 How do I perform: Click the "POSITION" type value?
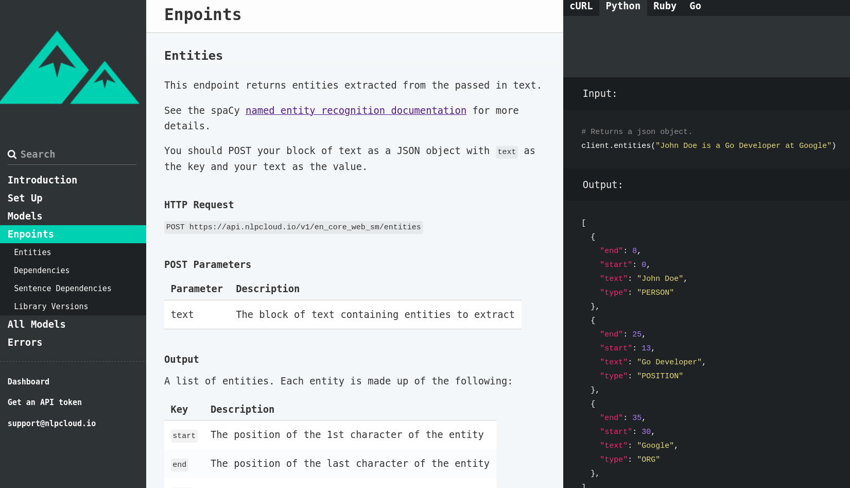[660, 376]
